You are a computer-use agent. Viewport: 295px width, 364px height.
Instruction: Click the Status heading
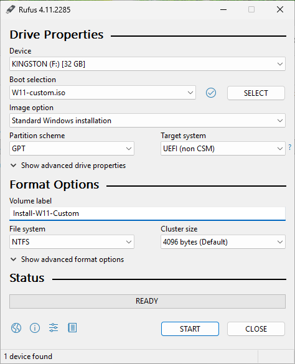(27, 278)
